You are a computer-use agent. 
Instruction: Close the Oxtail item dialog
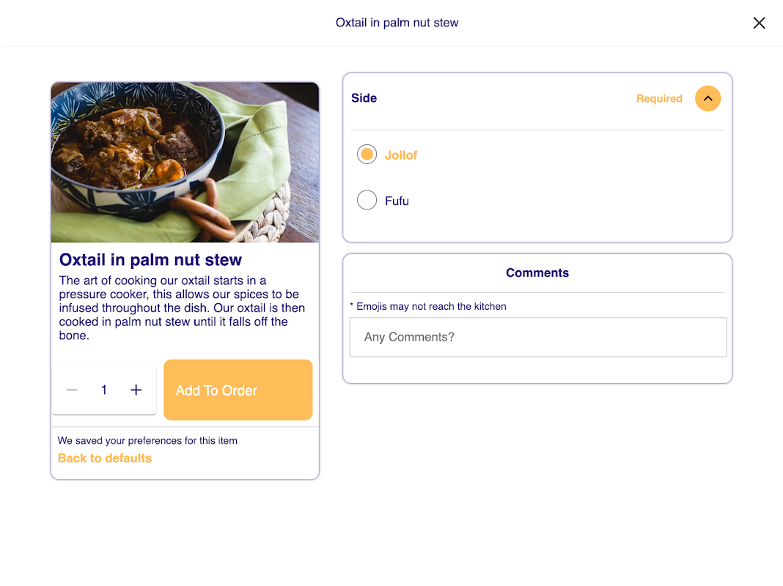pos(759,23)
